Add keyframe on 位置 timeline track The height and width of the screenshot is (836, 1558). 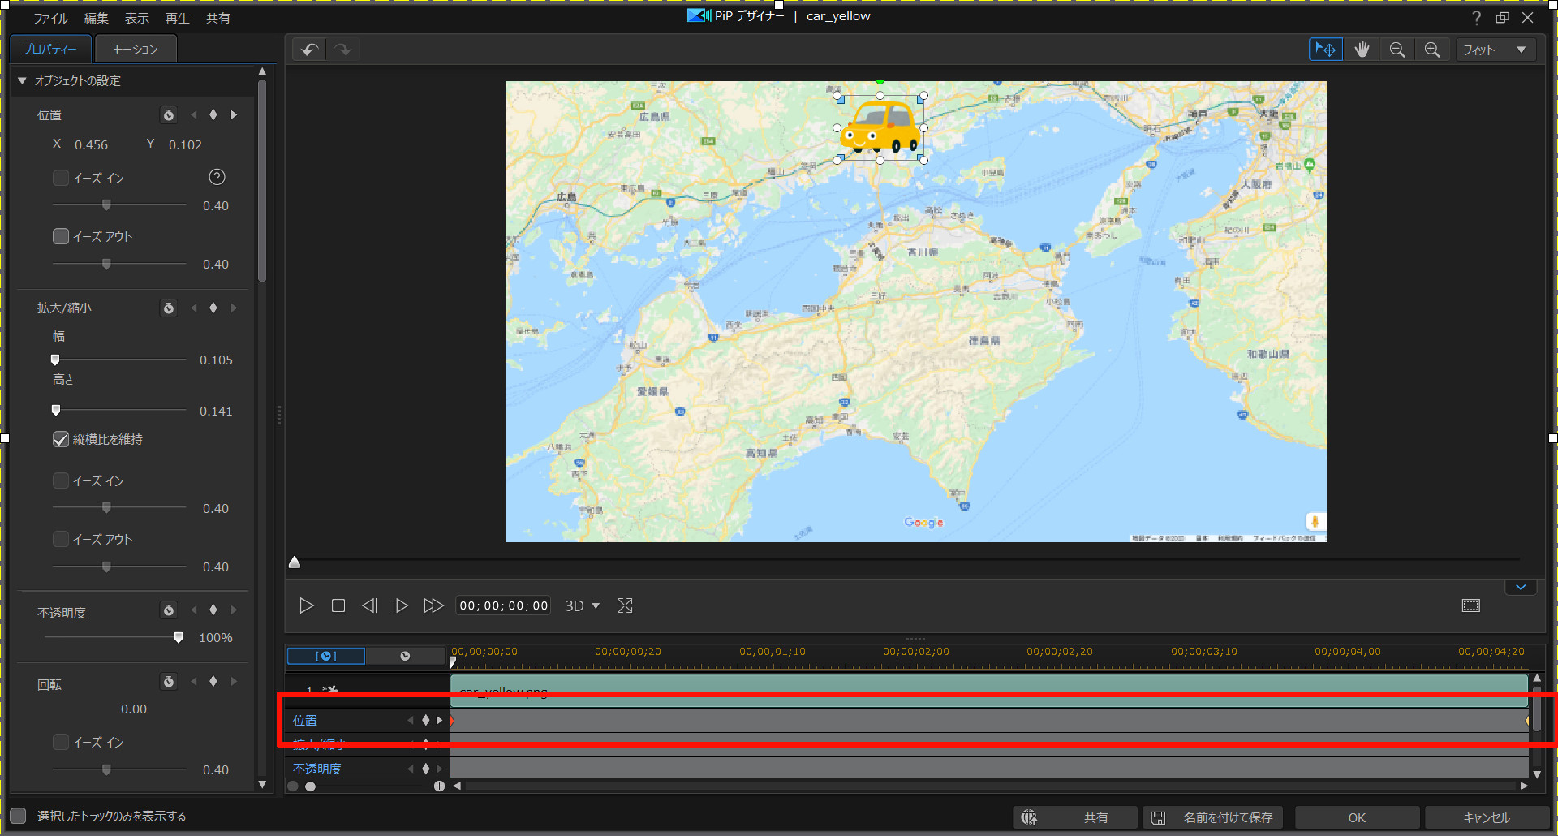coord(425,720)
